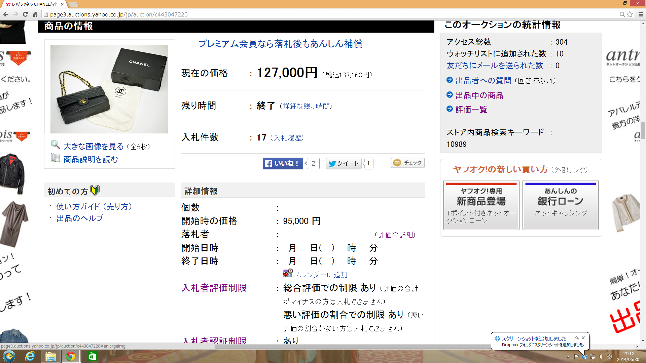
Task: Click the zoom magnifier icon in address bar
Action: (622, 14)
